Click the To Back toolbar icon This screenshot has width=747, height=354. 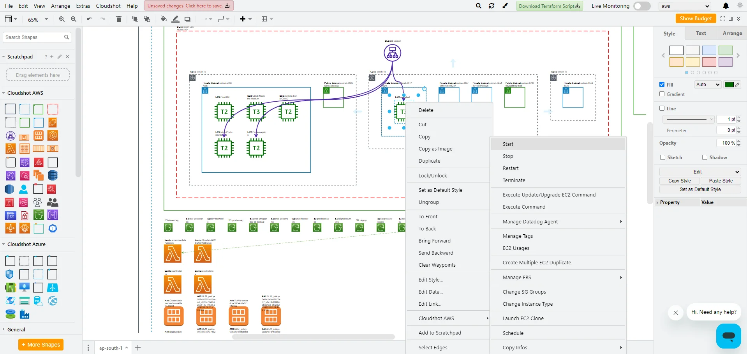147,19
